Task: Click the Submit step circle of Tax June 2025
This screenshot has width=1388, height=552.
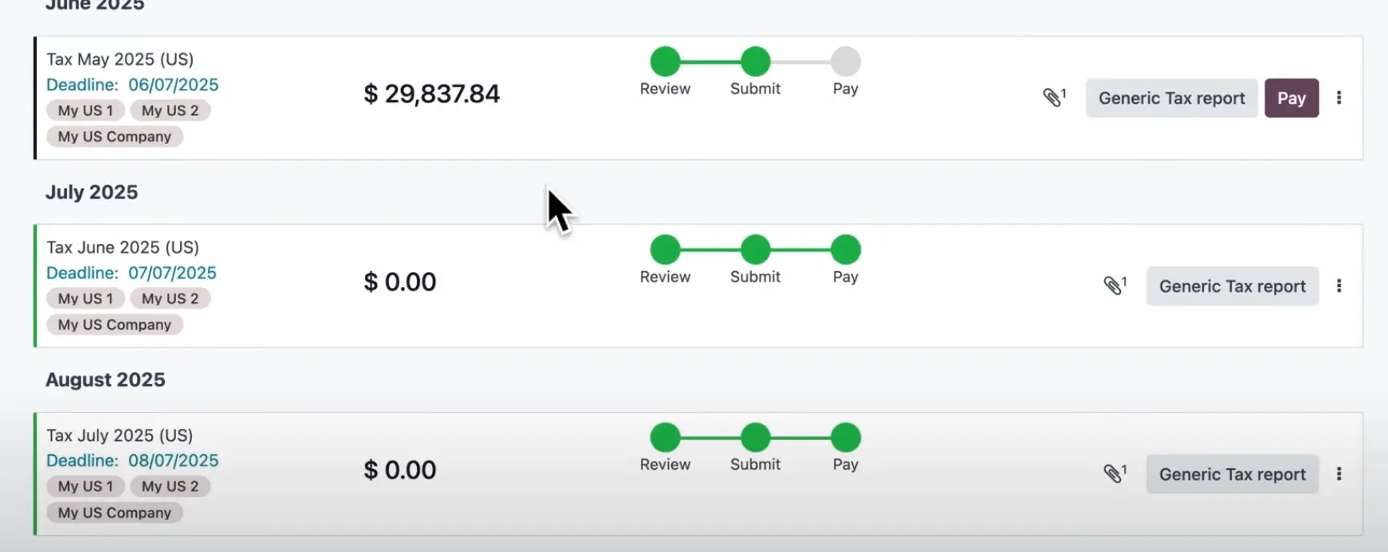Action: (755, 250)
